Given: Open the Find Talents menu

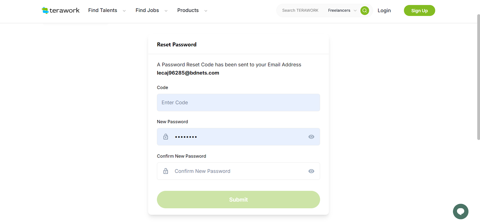Looking at the screenshot, I should (103, 10).
